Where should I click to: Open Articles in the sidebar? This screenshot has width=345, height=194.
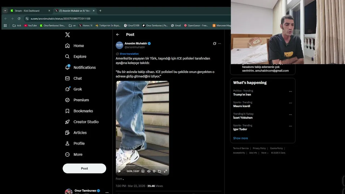coord(76,133)
